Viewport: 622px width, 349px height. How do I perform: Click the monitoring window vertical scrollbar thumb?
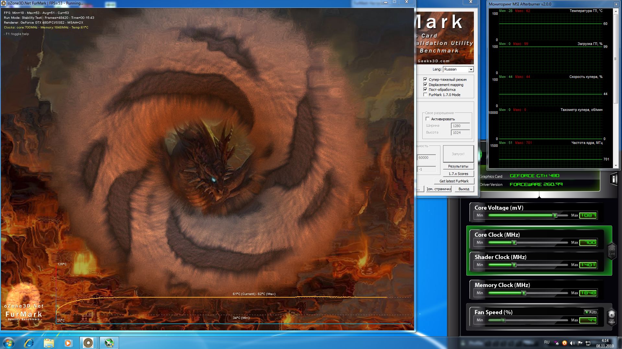[x=616, y=59]
